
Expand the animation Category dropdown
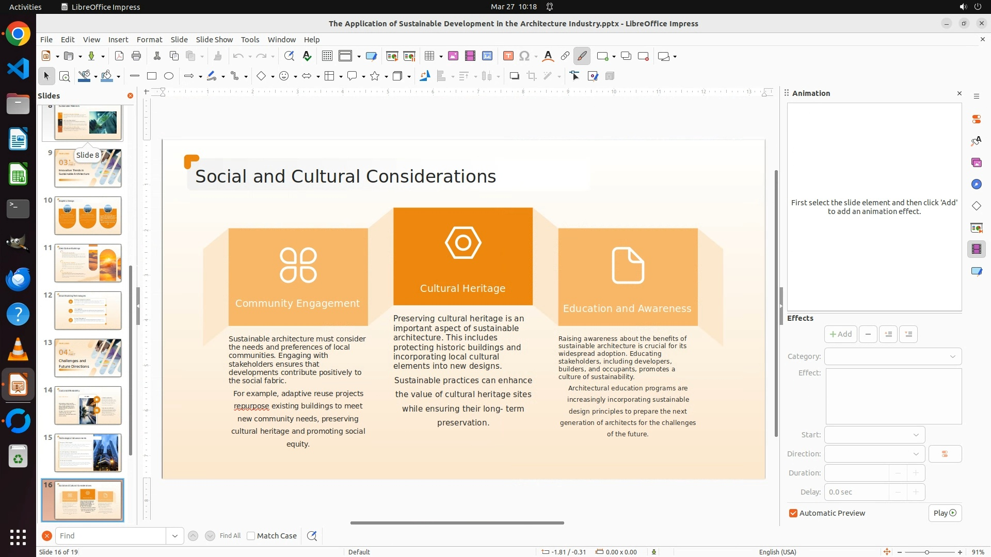892,356
